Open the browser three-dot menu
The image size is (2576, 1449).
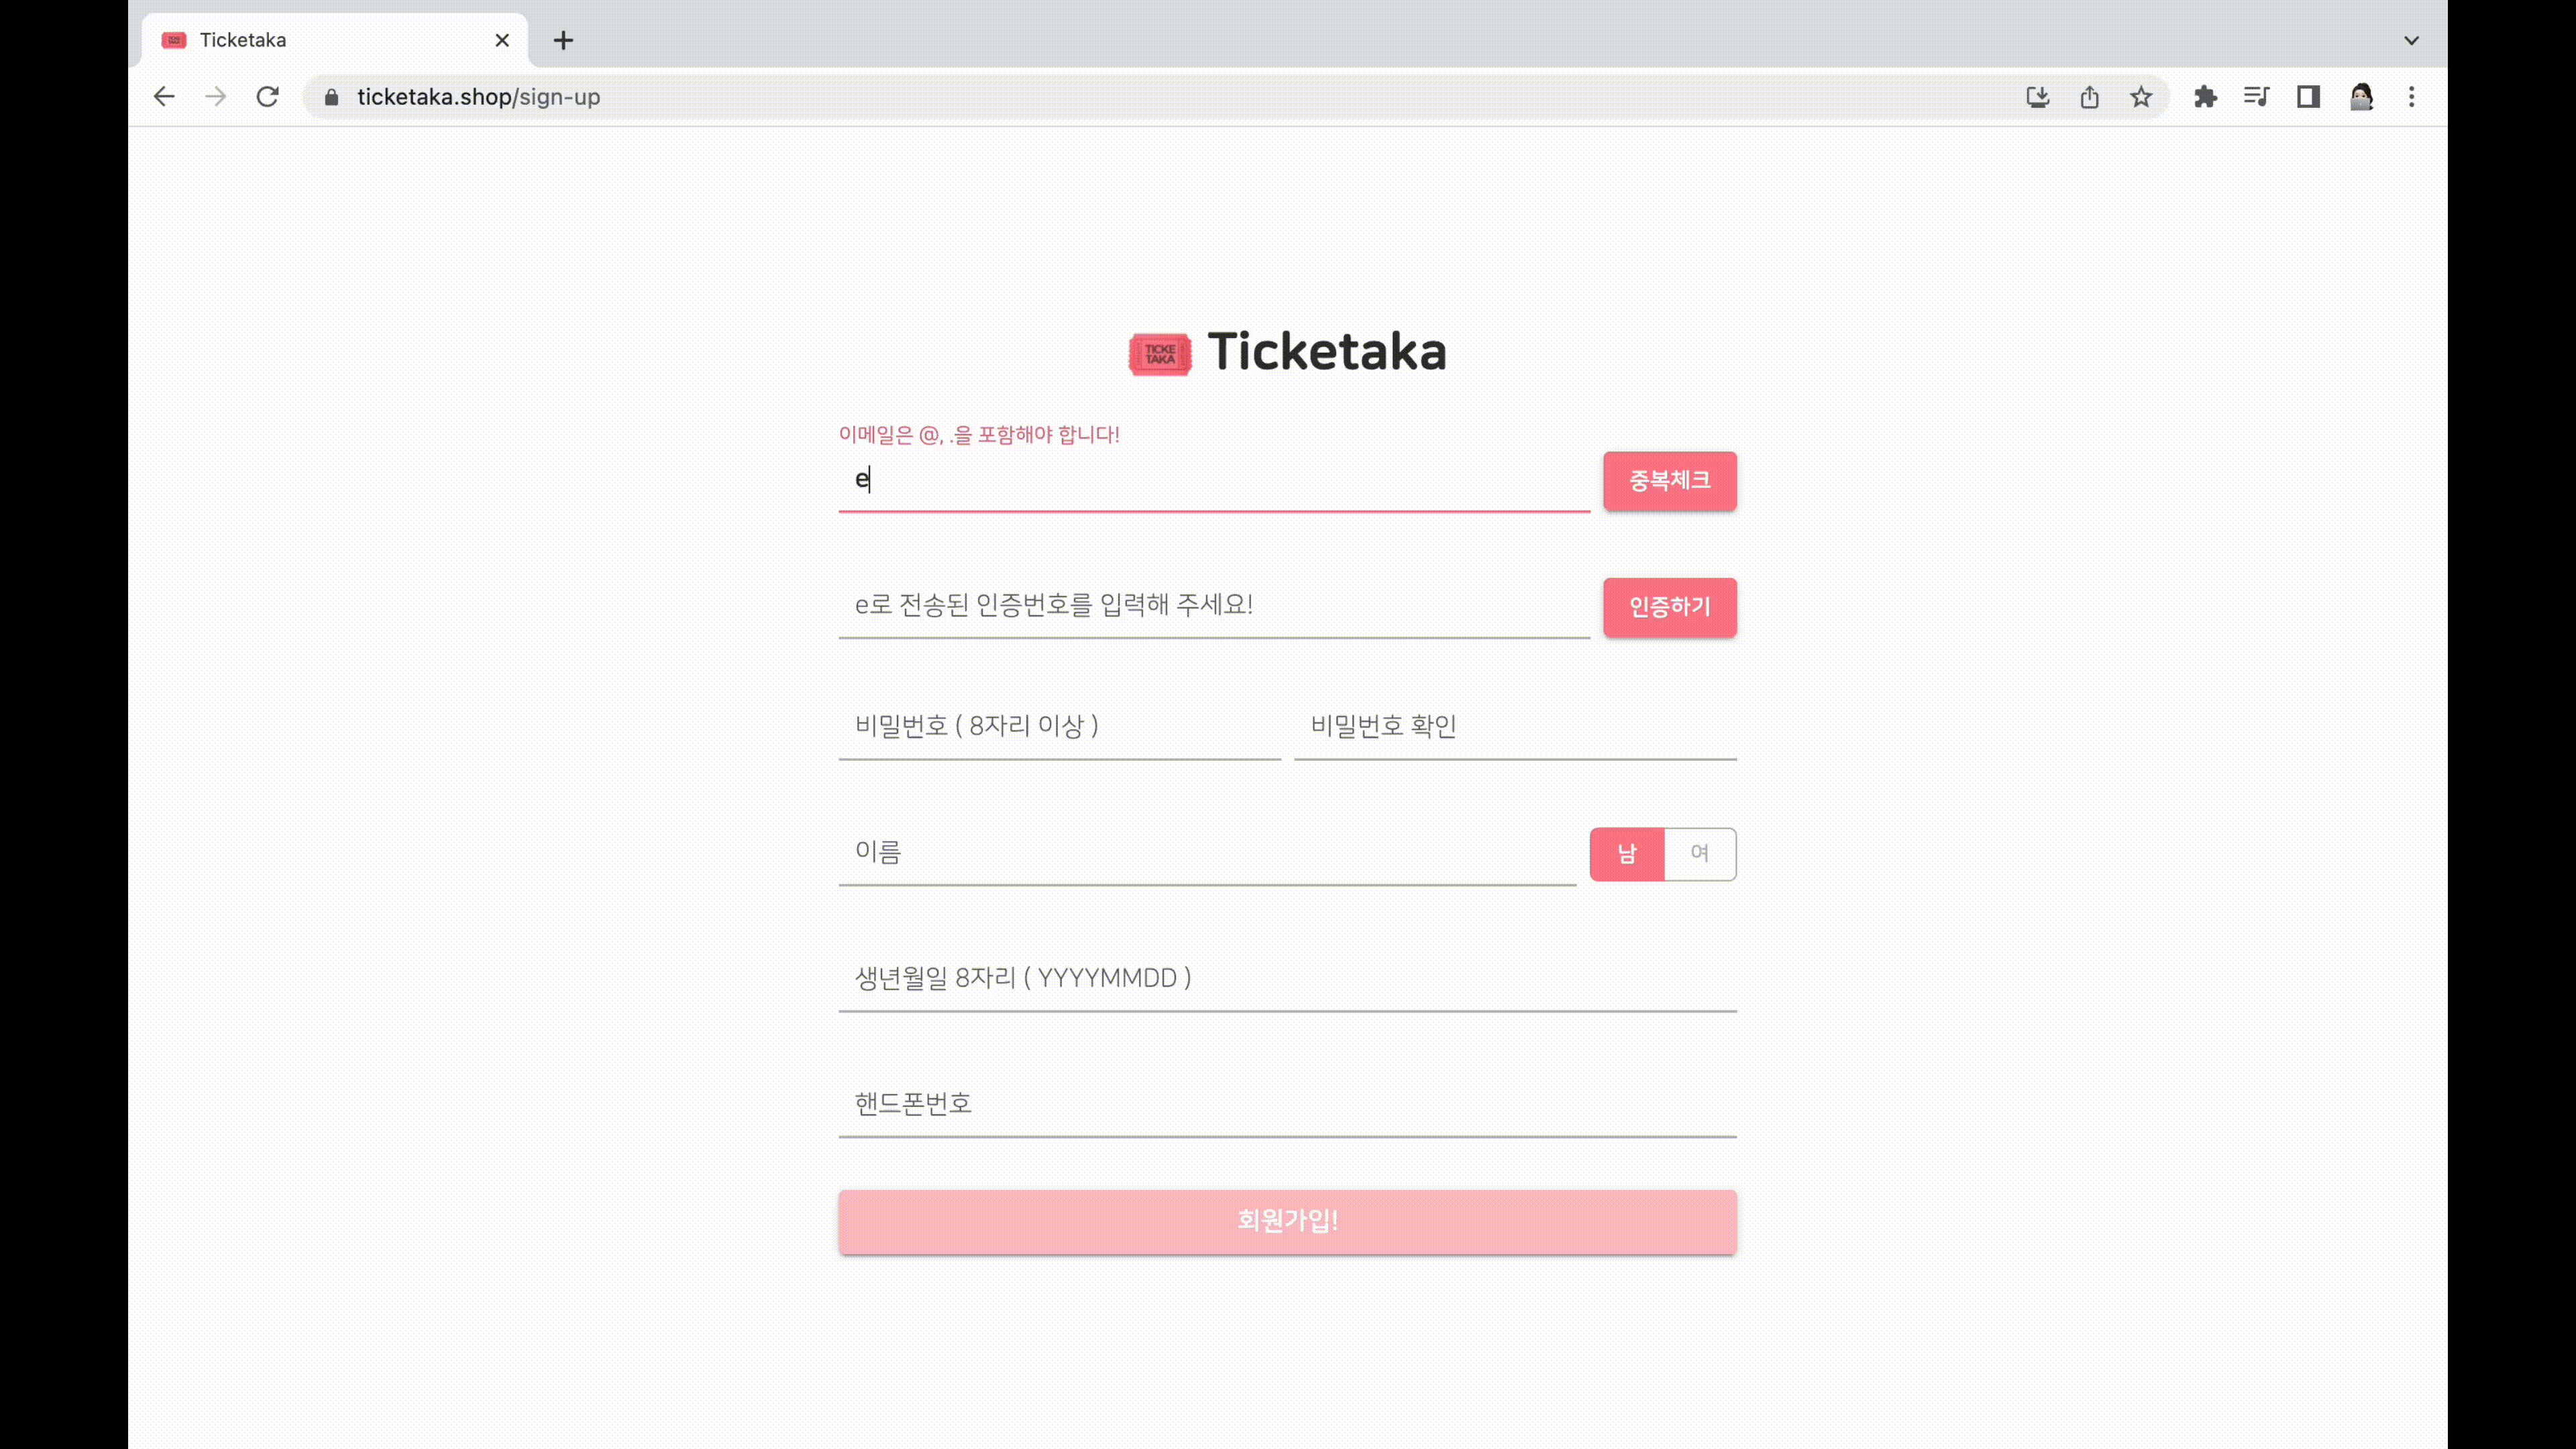[2412, 97]
